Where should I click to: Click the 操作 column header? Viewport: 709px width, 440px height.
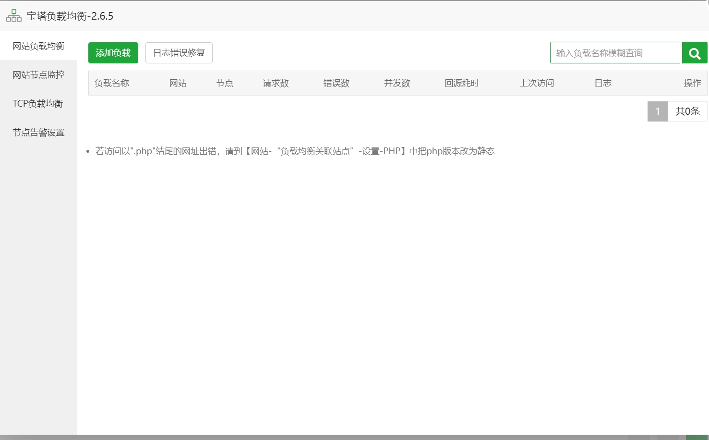pyautogui.click(x=692, y=83)
